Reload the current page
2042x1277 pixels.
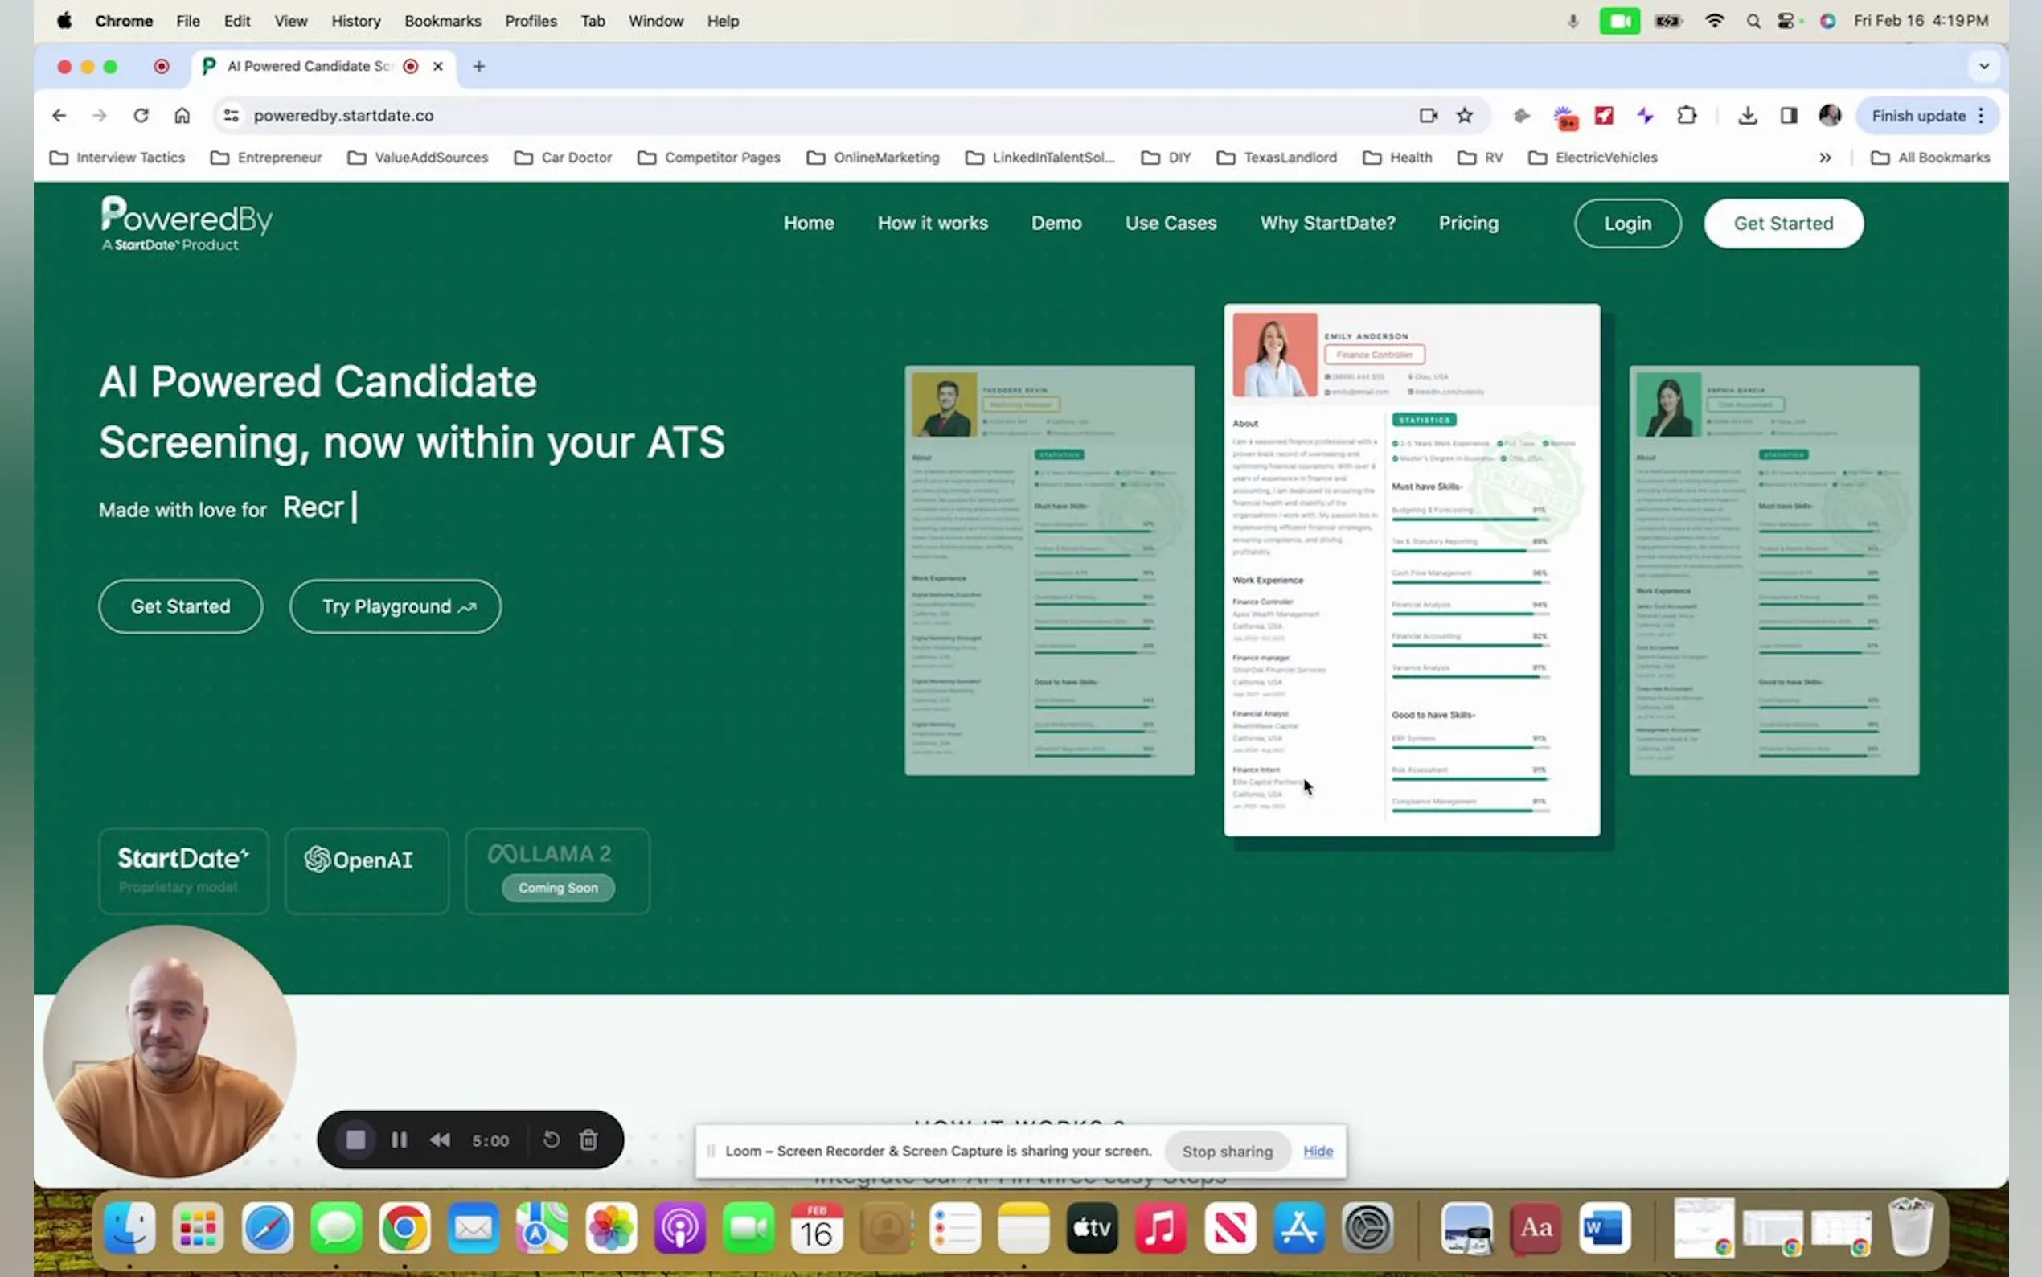coord(141,116)
